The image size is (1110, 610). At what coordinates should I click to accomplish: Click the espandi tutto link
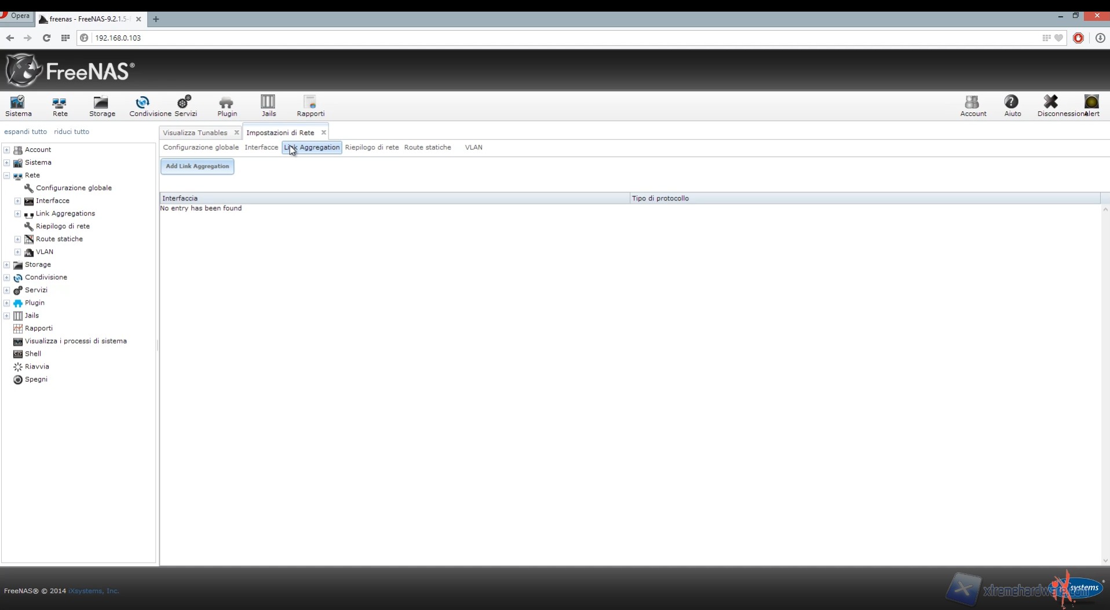pyautogui.click(x=25, y=132)
